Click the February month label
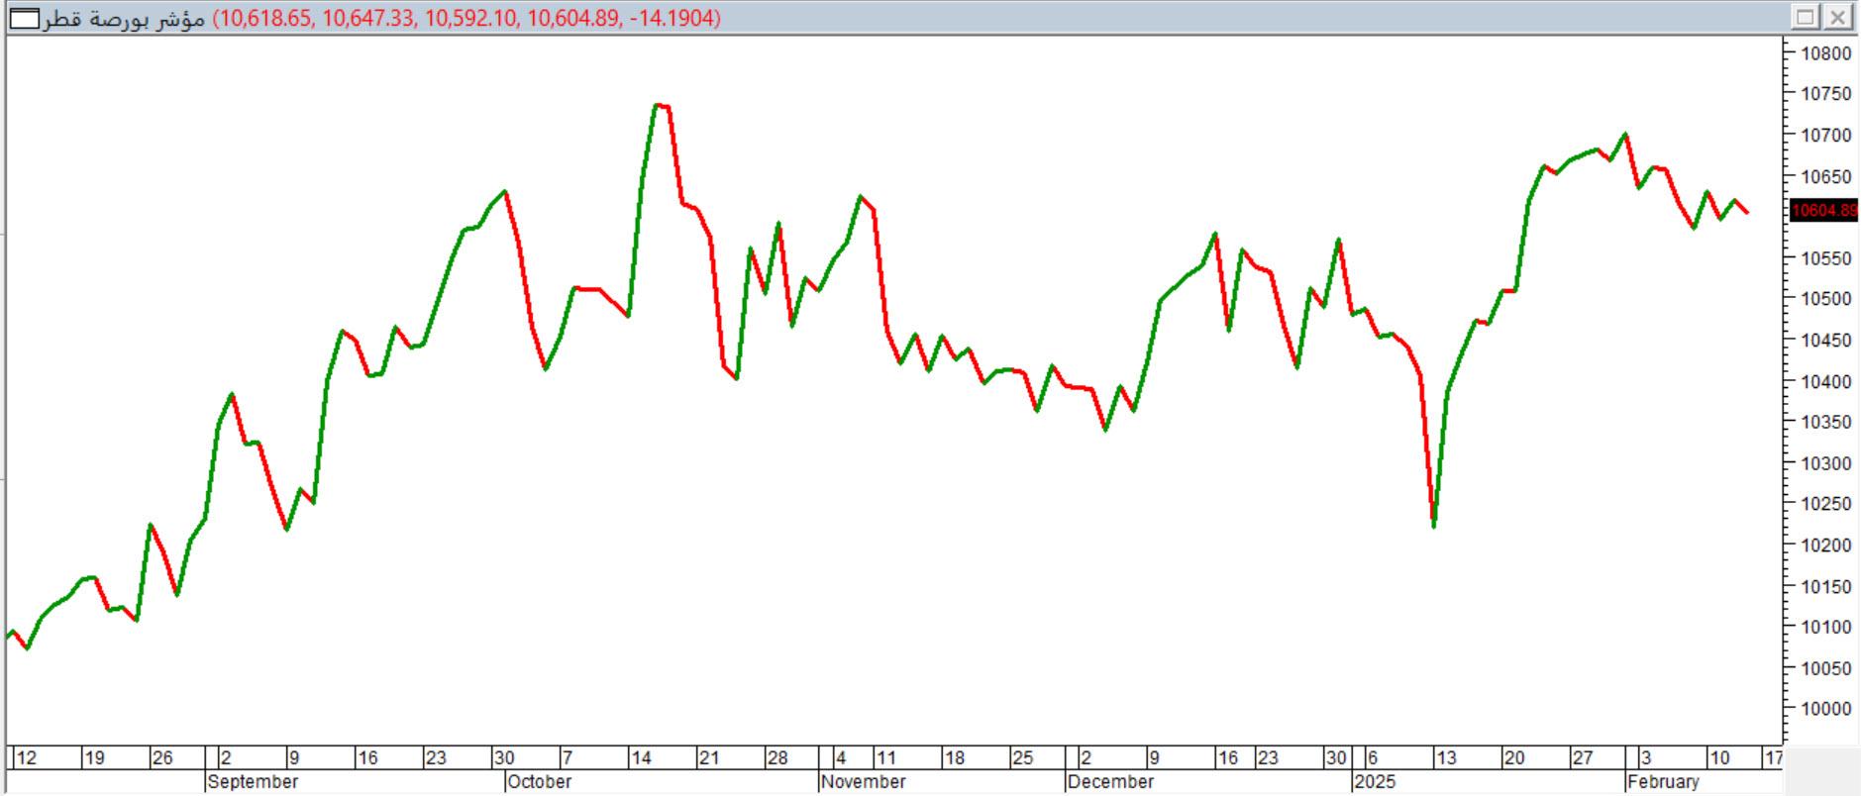The image size is (1861, 796). pyautogui.click(x=1664, y=782)
